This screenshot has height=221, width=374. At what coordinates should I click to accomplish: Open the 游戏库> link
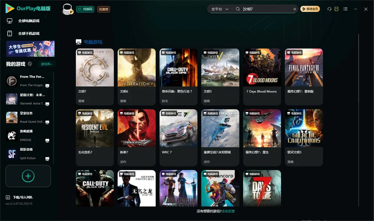pyautogui.click(x=46, y=64)
